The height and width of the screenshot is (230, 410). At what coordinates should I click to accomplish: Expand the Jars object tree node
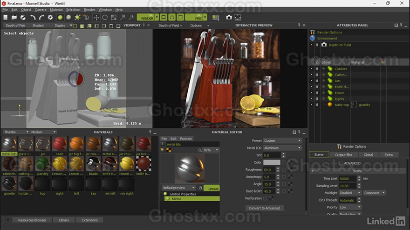coord(323,81)
